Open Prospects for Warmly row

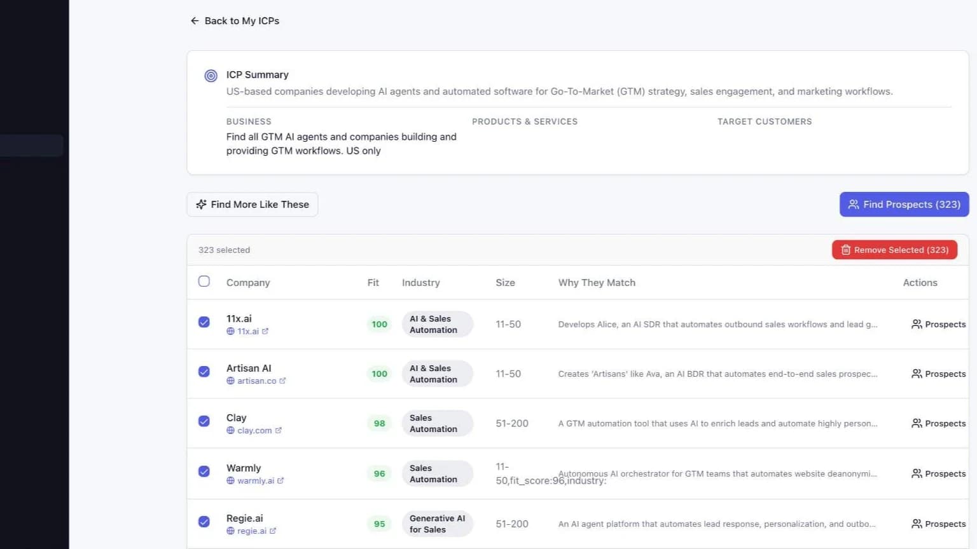[938, 473]
